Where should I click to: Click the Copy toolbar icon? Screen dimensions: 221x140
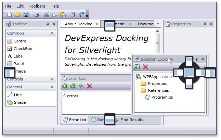[55, 14]
